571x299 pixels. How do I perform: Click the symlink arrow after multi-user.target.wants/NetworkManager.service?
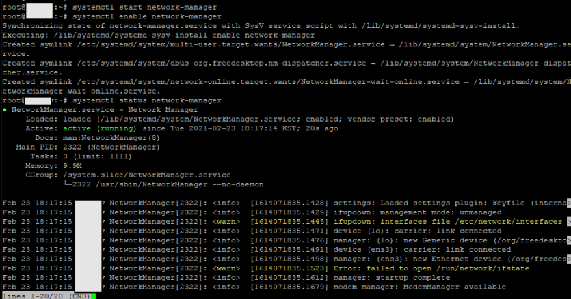[391, 45]
